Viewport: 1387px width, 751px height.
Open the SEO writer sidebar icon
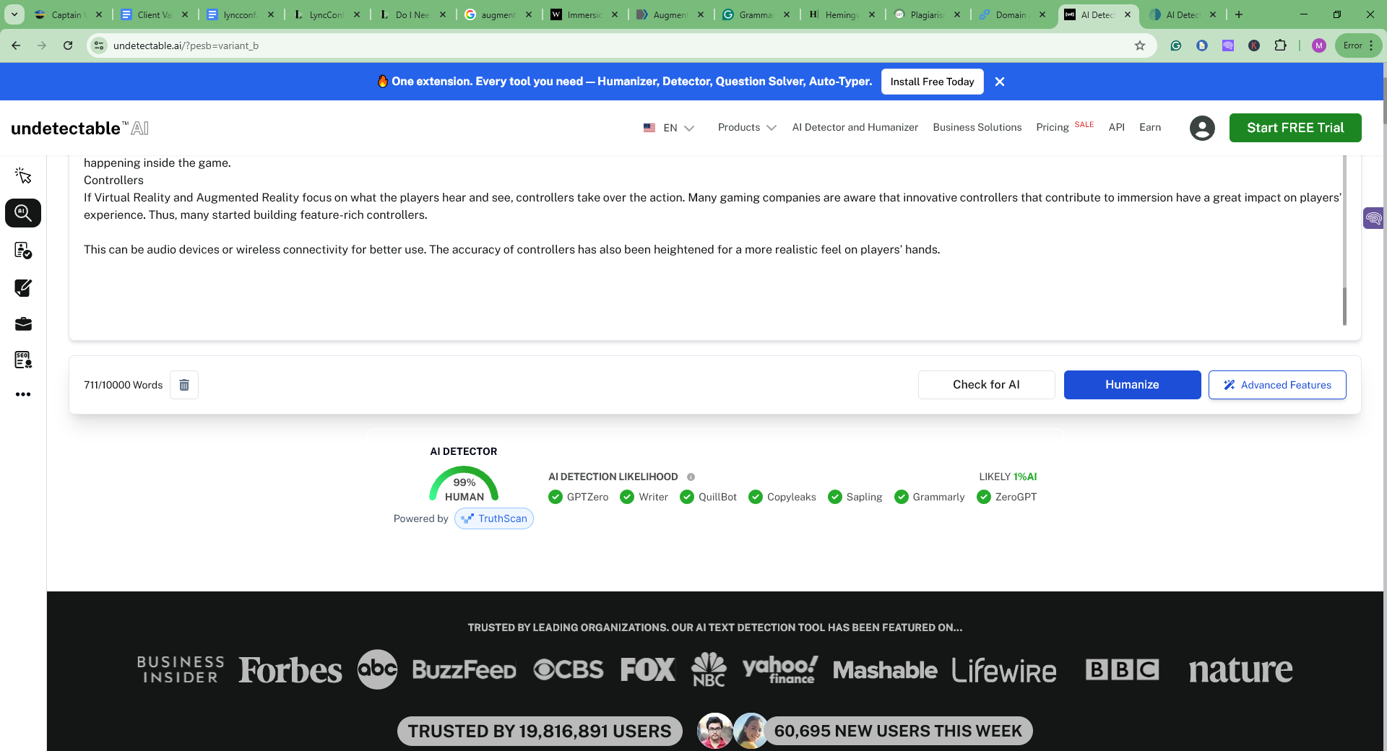[x=23, y=360]
